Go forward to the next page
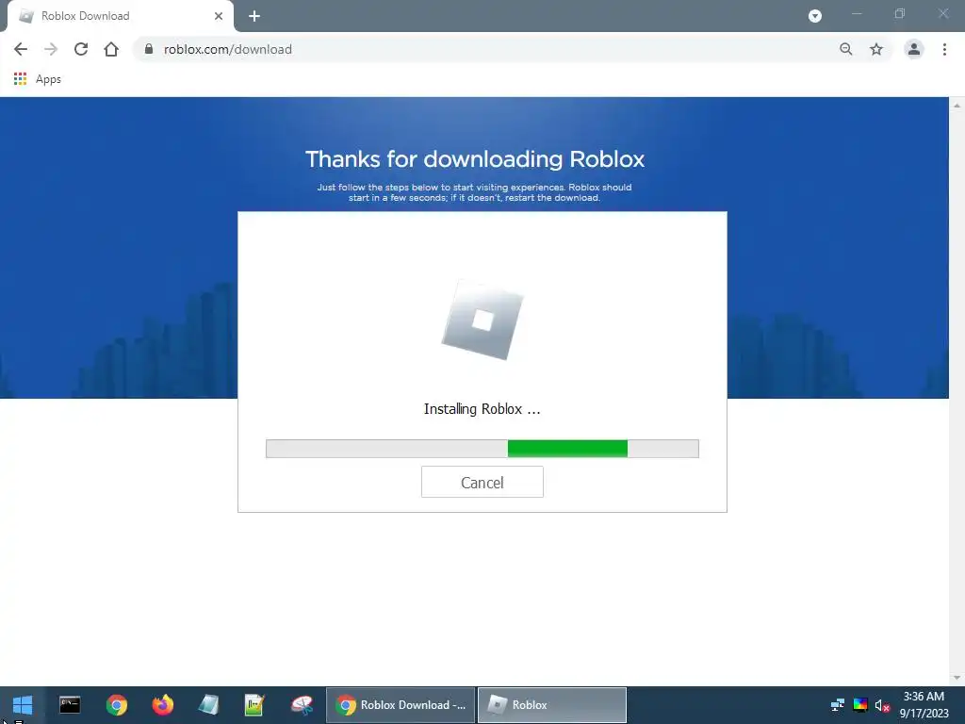Screen dimensions: 965x724 [51, 49]
